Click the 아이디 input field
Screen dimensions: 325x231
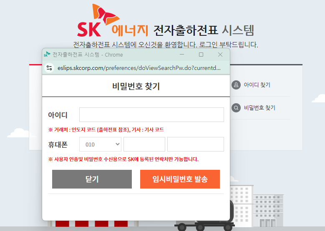pos(151,114)
